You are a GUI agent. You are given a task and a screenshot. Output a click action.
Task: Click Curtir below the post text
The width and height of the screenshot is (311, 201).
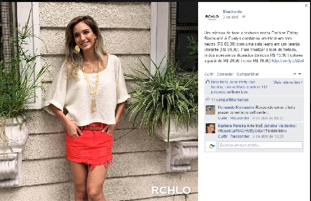pos(209,74)
